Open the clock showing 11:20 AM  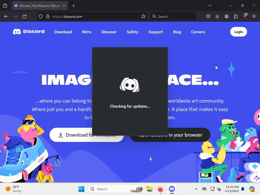tap(232, 189)
